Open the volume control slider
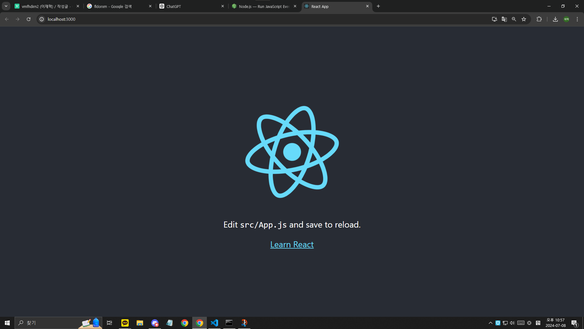The width and height of the screenshot is (584, 329). [x=512, y=323]
